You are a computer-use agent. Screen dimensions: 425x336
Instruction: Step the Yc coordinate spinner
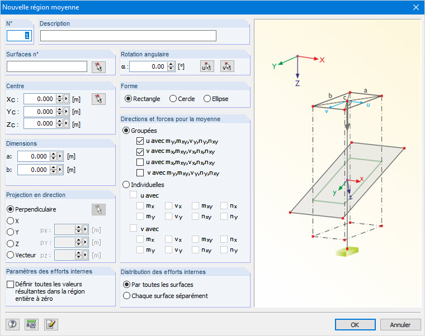click(x=59, y=112)
